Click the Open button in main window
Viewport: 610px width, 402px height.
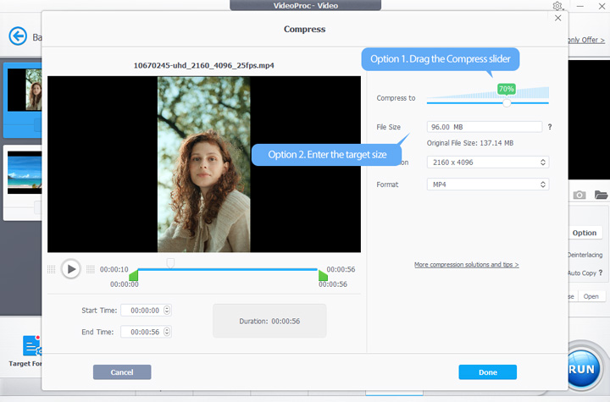click(591, 296)
